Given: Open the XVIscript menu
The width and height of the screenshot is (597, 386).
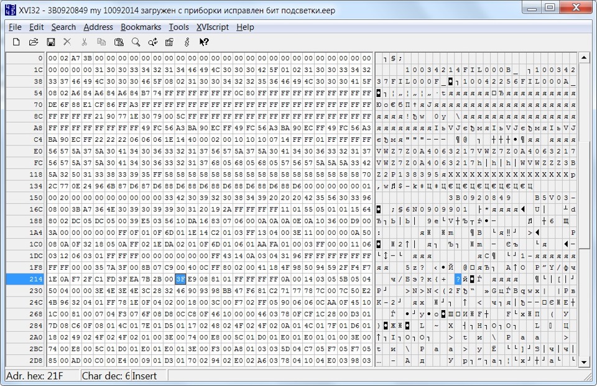Looking at the screenshot, I should 213,27.
